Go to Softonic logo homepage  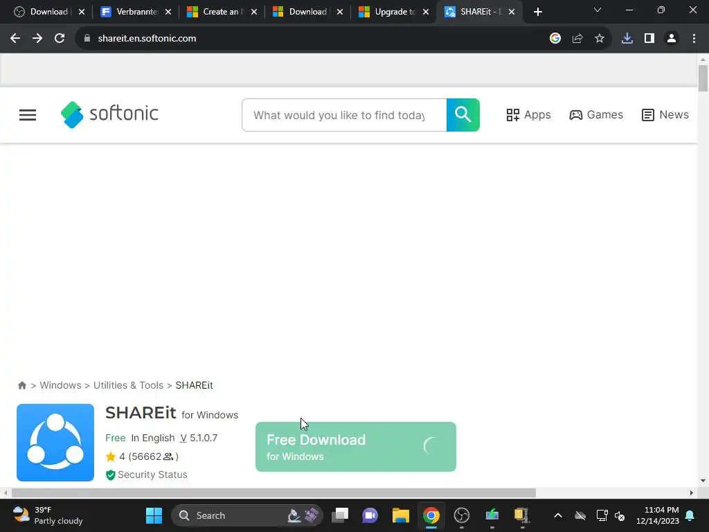click(109, 114)
